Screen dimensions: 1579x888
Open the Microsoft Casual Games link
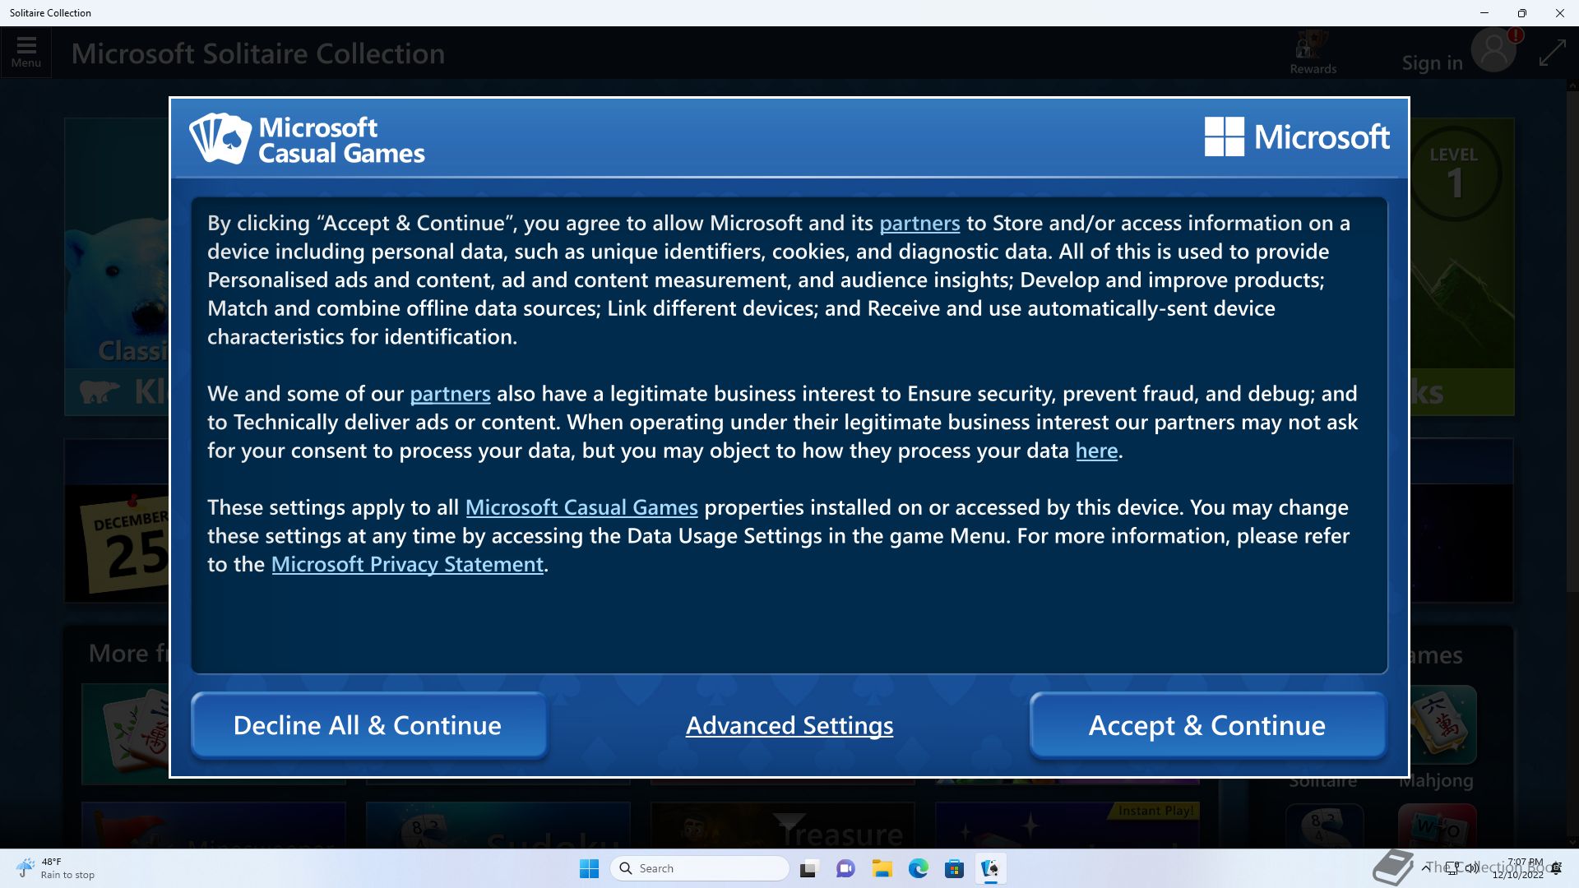[x=581, y=507]
